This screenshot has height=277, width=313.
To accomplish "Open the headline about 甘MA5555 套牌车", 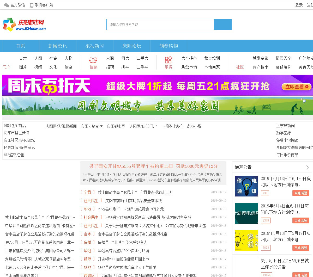I will [153, 166].
